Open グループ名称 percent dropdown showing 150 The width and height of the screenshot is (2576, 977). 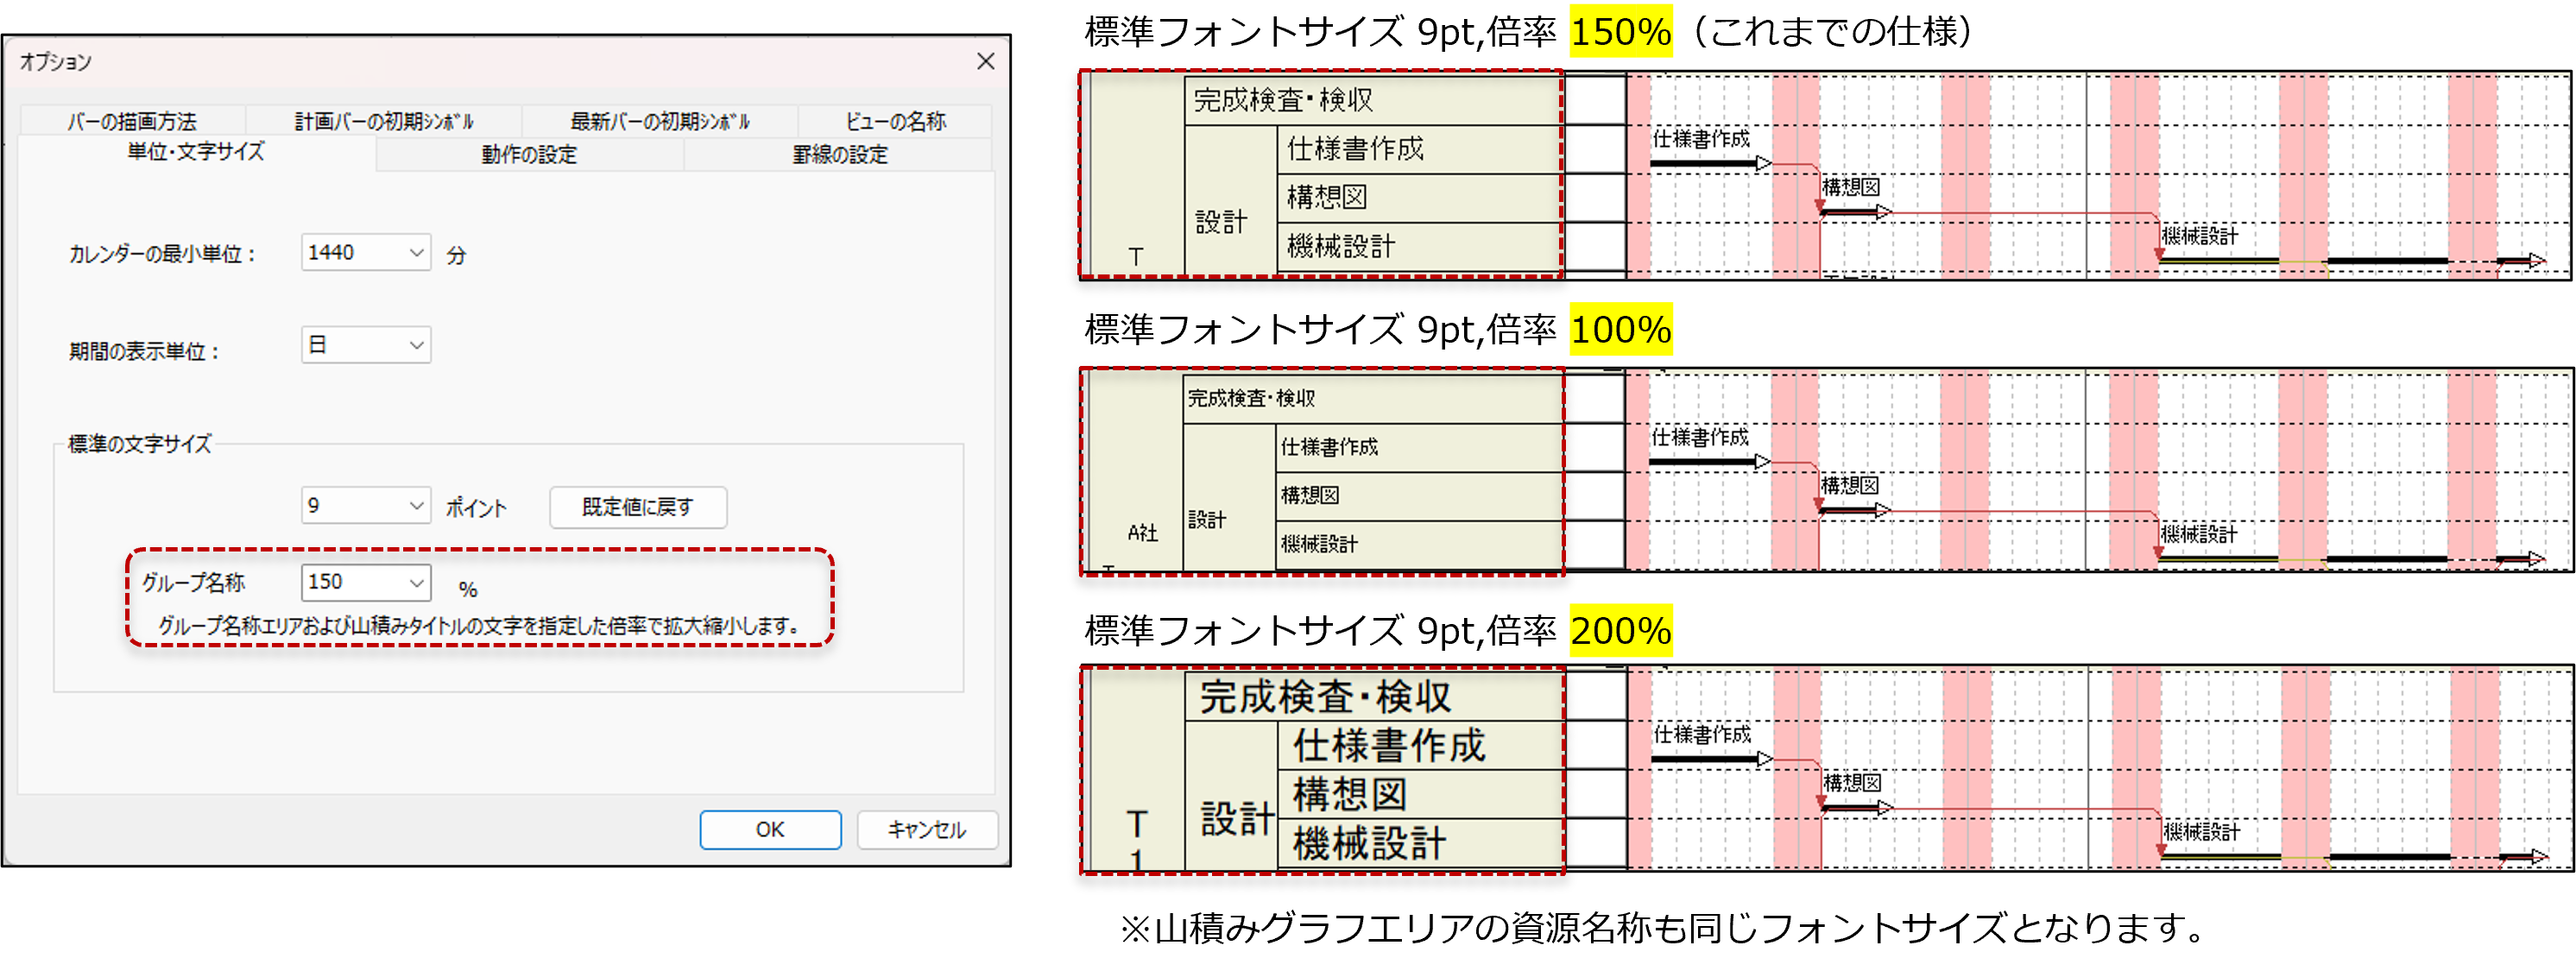point(416,583)
